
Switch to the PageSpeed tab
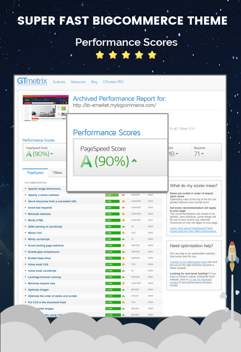pyautogui.click(x=35, y=172)
